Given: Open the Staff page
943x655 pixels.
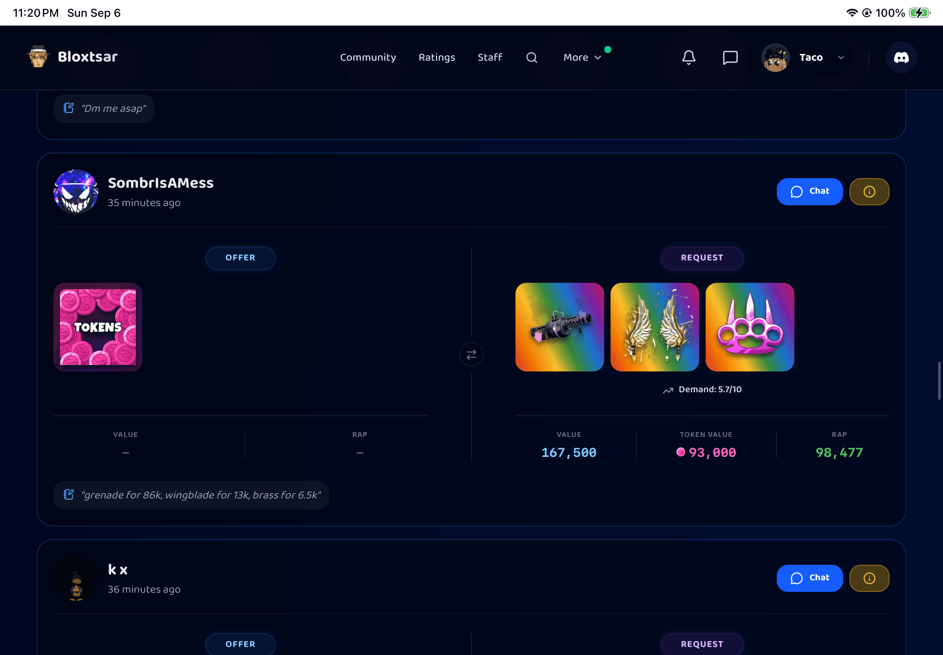Looking at the screenshot, I should [x=489, y=58].
